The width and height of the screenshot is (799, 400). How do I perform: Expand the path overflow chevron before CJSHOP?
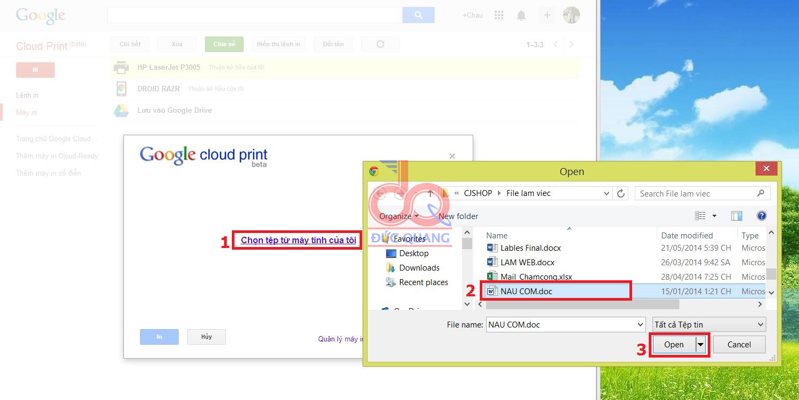457,193
